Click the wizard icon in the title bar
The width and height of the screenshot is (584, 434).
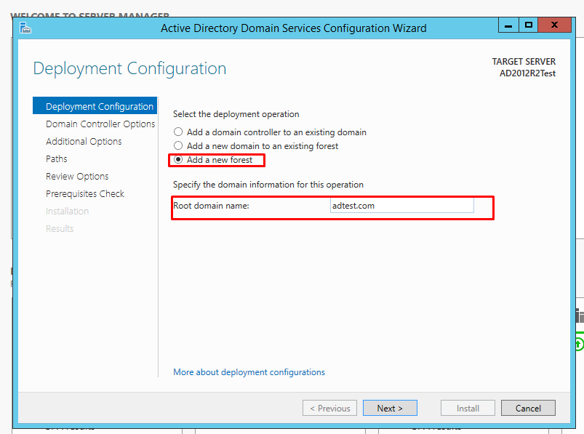tap(25, 28)
